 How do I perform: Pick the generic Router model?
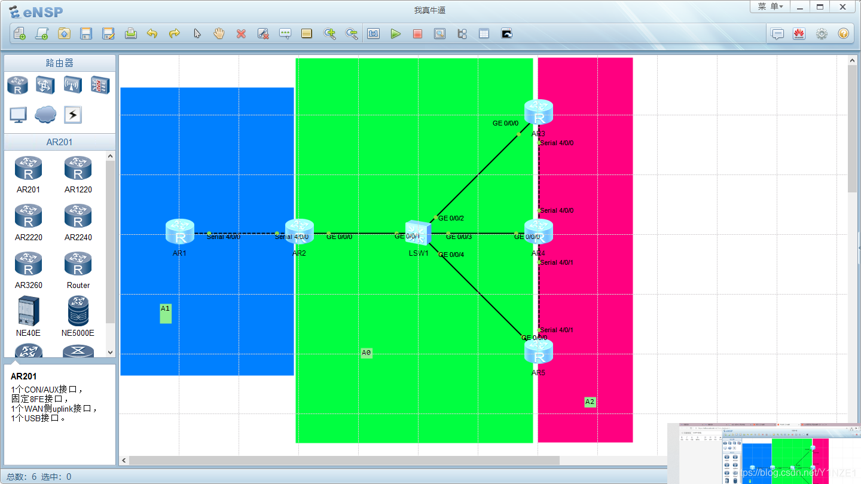[x=78, y=270]
